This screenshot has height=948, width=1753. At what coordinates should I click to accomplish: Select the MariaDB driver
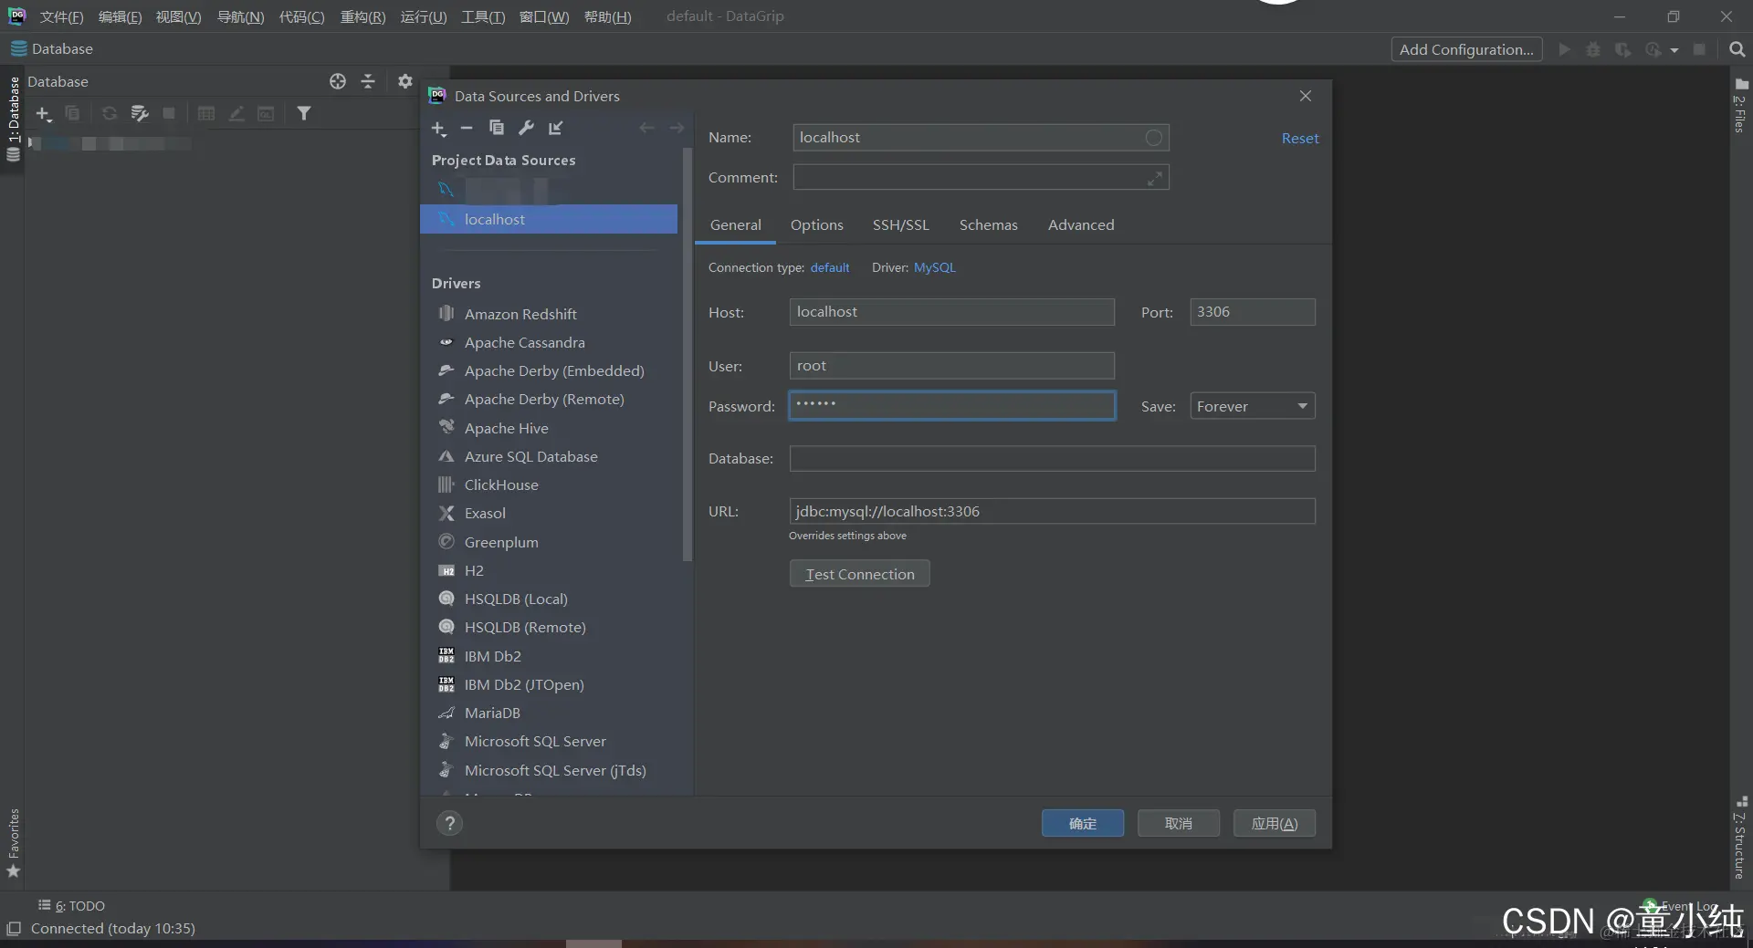click(x=492, y=714)
